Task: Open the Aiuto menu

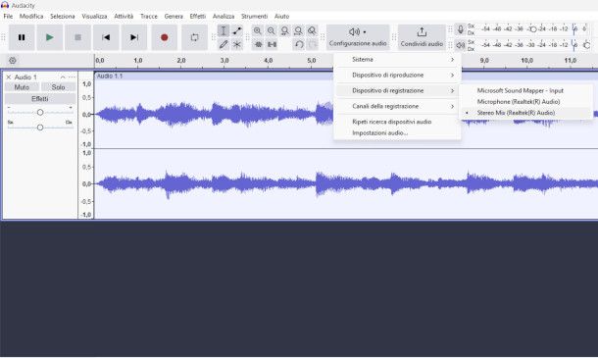Action: click(281, 16)
